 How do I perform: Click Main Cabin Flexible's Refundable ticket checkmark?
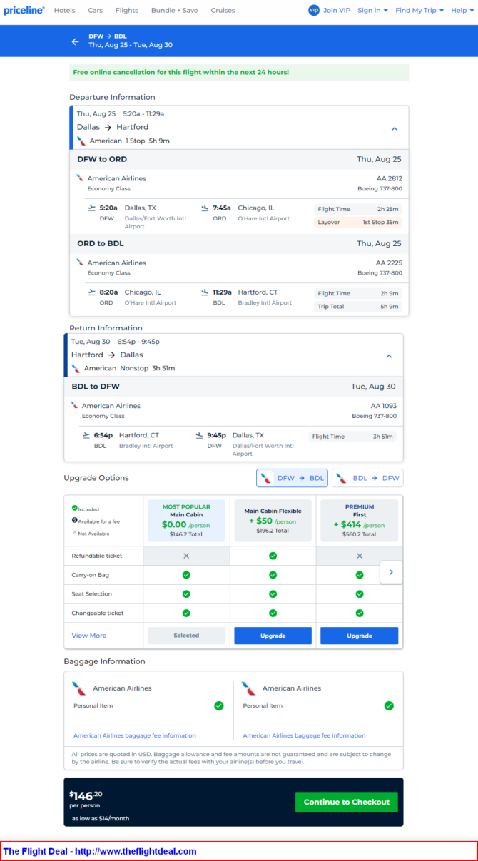pos(273,555)
